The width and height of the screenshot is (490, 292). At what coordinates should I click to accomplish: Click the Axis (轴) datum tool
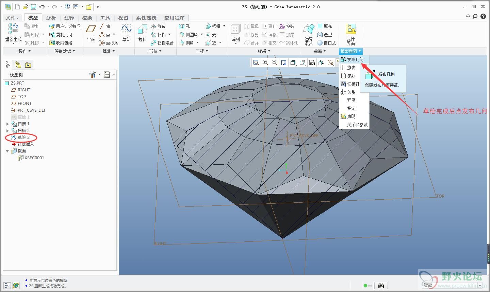(105, 26)
